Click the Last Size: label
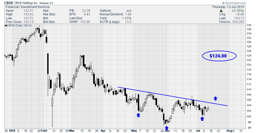The width and height of the screenshot is (257, 133). [76, 18]
